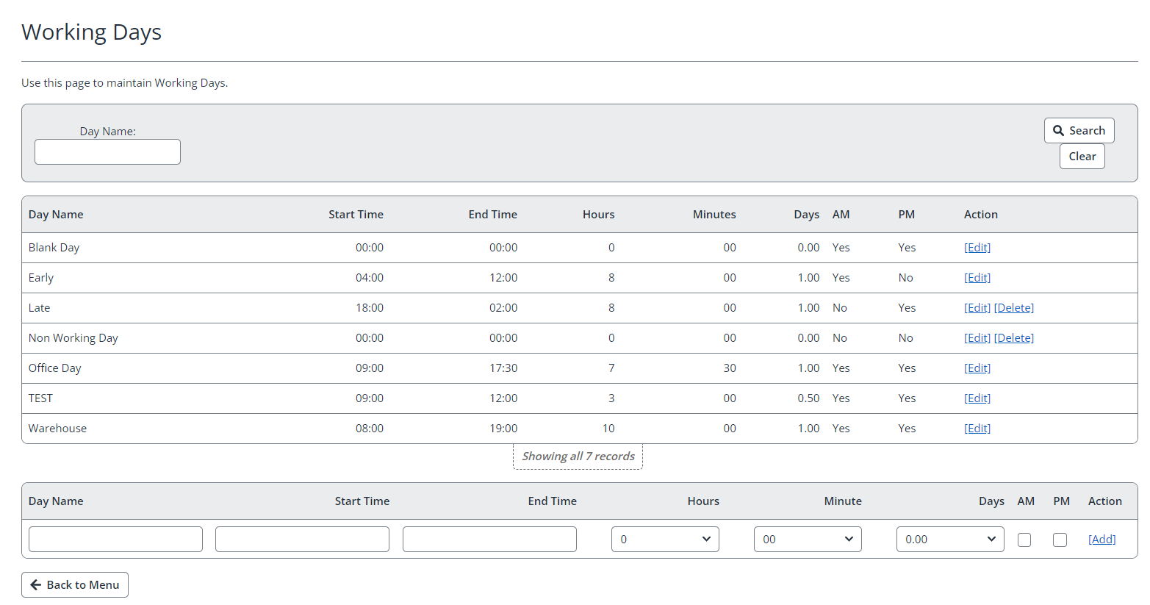
Task: Edit the Early working day
Action: pos(977,278)
